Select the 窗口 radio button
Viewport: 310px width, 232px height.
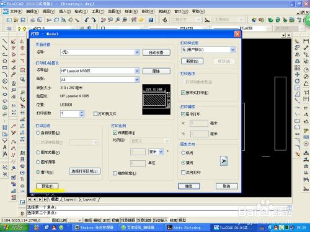[38, 172]
